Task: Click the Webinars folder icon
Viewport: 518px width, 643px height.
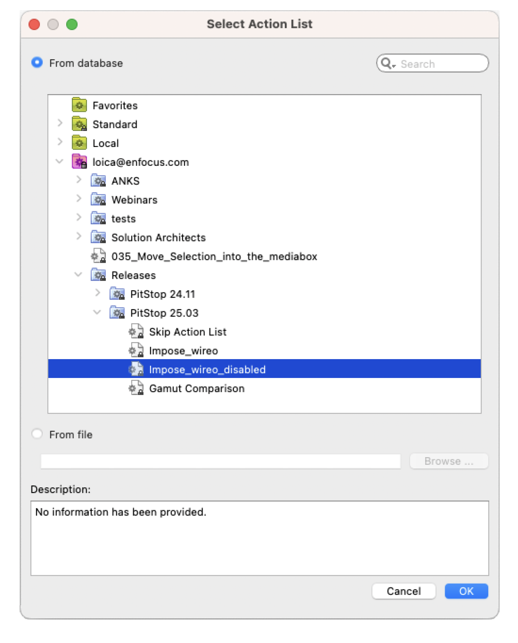Action: click(x=98, y=199)
